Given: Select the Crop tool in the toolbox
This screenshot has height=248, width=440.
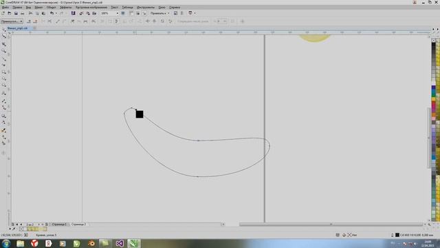Looking at the screenshot, I should click(3, 44).
